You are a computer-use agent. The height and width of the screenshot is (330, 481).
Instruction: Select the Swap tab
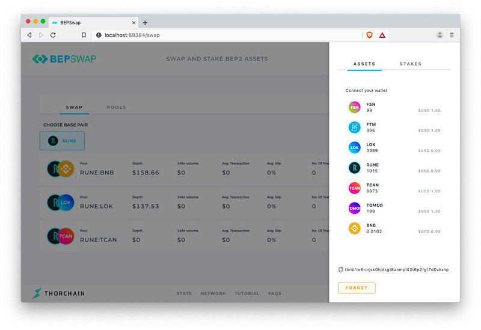pyautogui.click(x=74, y=108)
